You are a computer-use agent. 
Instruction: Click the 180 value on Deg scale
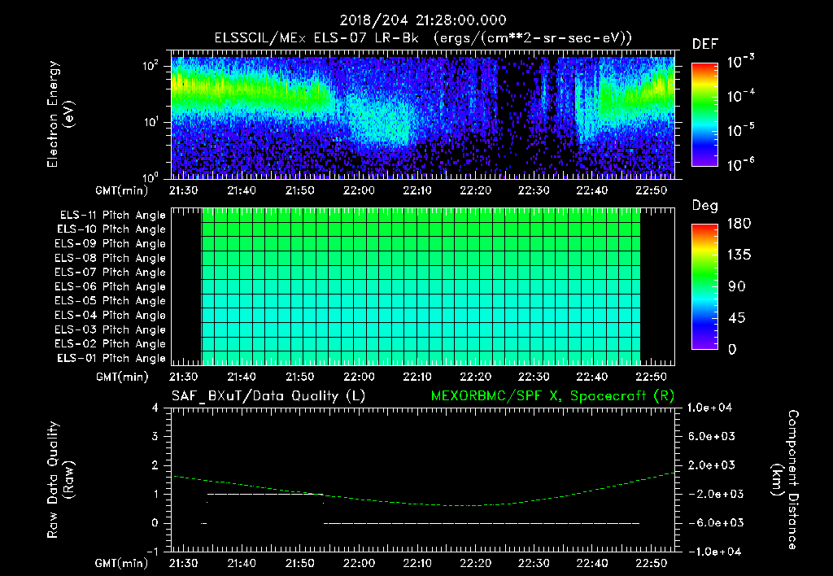[x=739, y=224]
